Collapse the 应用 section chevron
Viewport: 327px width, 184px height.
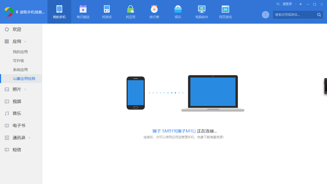coord(25,42)
